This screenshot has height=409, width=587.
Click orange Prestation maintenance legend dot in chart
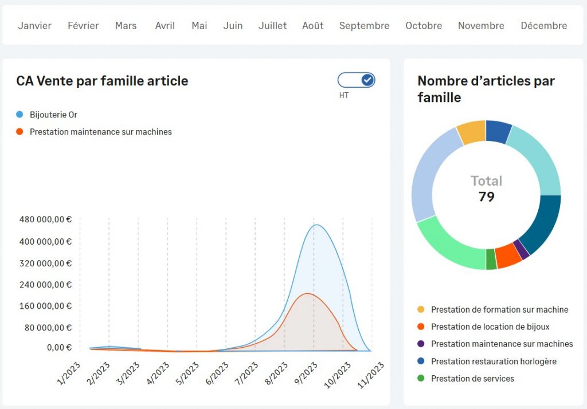pyautogui.click(x=20, y=132)
